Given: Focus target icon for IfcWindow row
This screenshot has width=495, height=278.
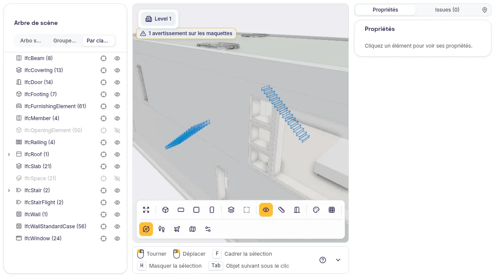Looking at the screenshot, I should [x=104, y=239].
